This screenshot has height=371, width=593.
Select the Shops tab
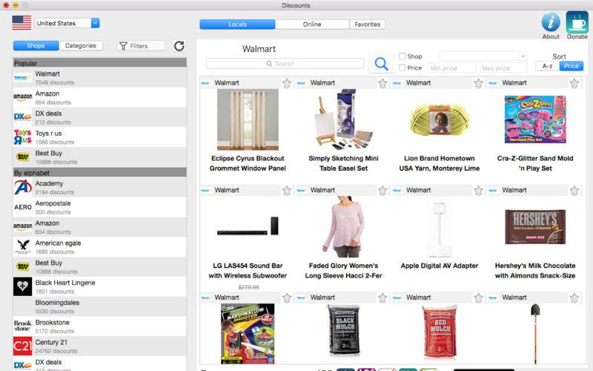[36, 45]
